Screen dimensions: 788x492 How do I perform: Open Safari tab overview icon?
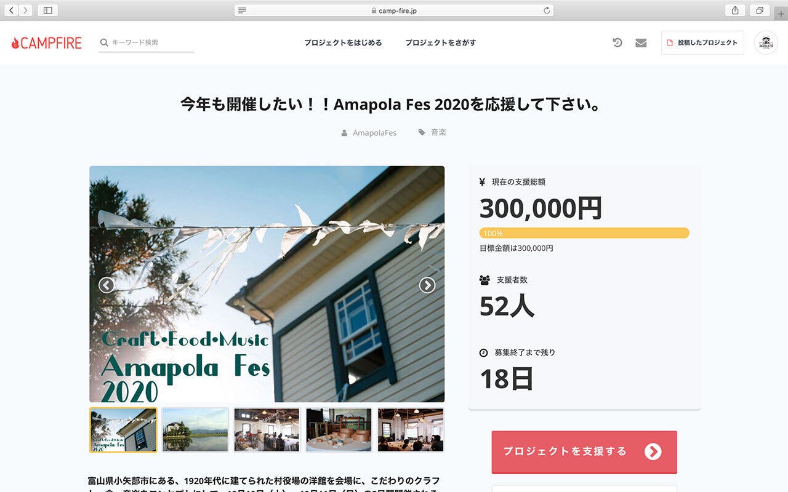point(760,10)
